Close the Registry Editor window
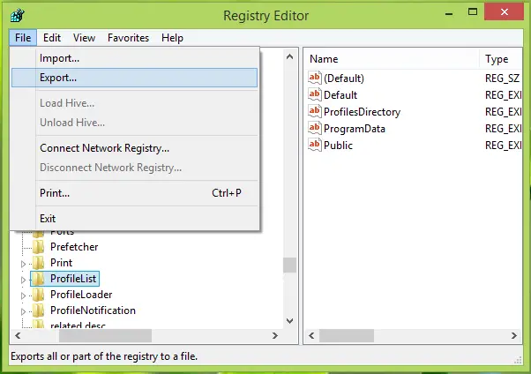The image size is (531, 374). 505,12
